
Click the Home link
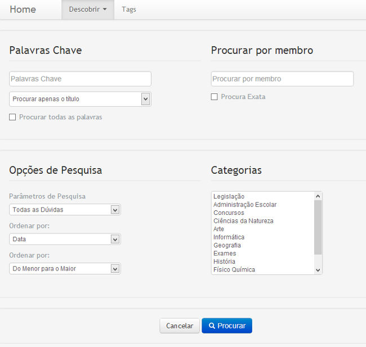(23, 10)
